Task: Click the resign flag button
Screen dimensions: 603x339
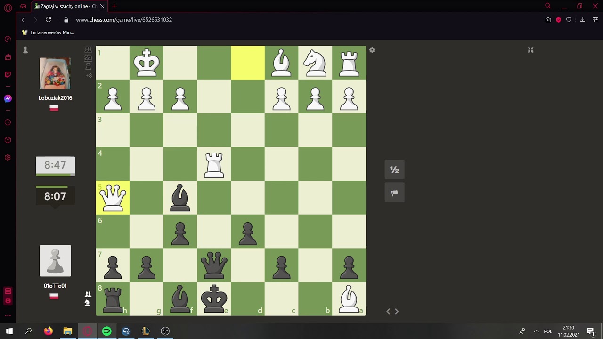Action: click(x=395, y=193)
